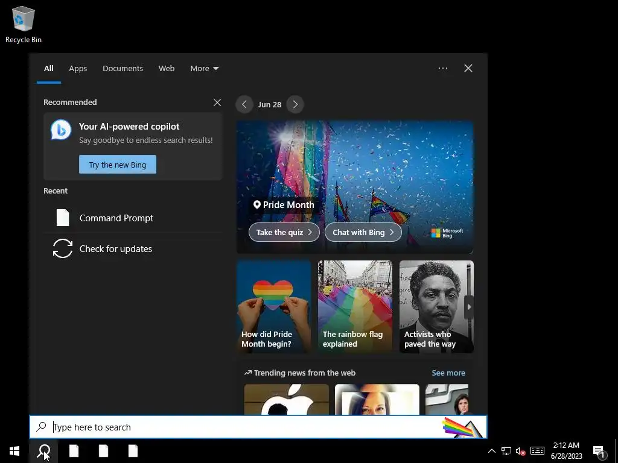Open the Recycle Bin desktop icon
Image resolution: width=618 pixels, height=463 pixels.
(x=24, y=24)
